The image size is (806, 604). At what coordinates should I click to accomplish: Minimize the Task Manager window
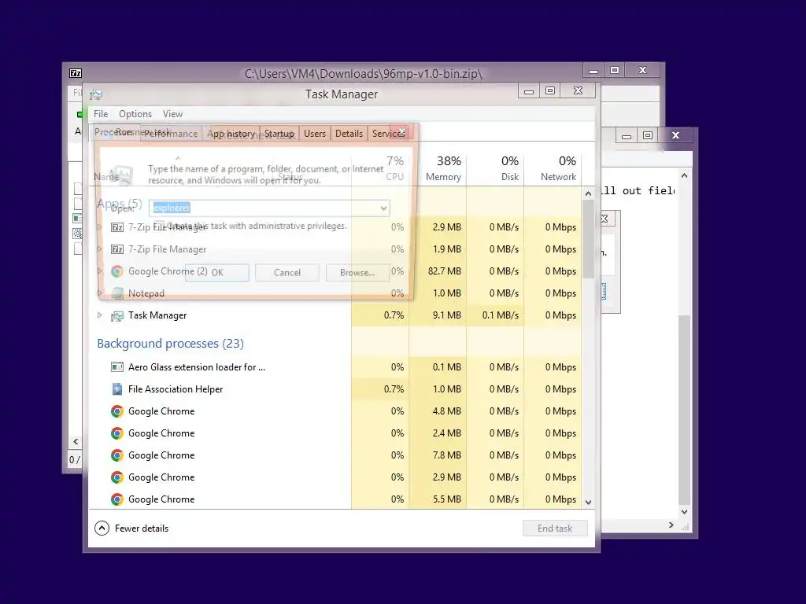tap(528, 91)
